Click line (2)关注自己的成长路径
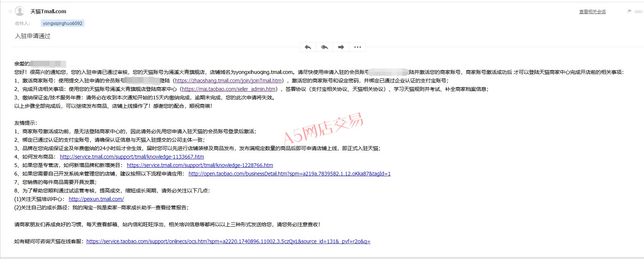 click(101, 207)
